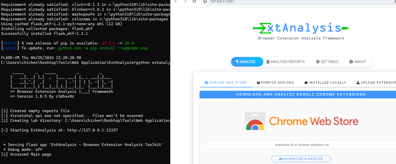Click terminal pip upgrade command text

click(103, 48)
